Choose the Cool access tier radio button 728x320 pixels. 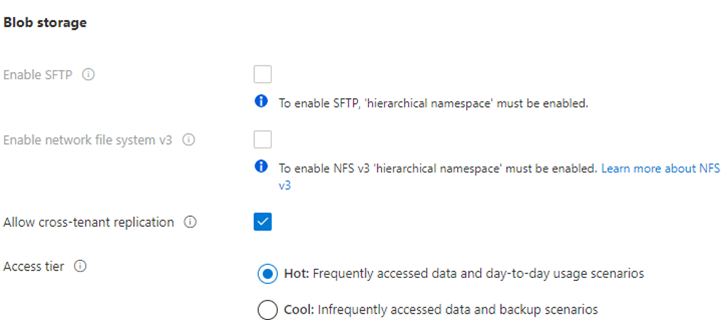click(267, 310)
